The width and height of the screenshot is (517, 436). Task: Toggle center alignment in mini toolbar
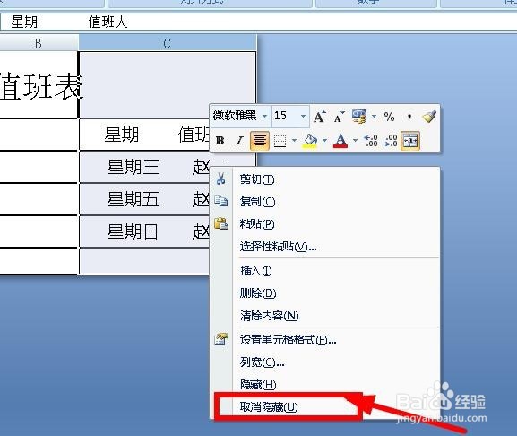pyautogui.click(x=260, y=141)
